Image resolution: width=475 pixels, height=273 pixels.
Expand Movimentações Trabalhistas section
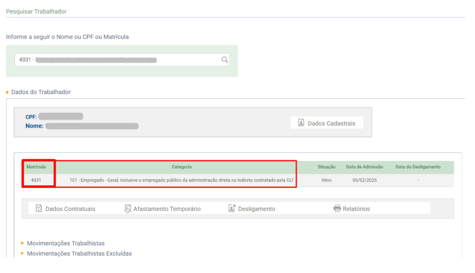click(65, 243)
